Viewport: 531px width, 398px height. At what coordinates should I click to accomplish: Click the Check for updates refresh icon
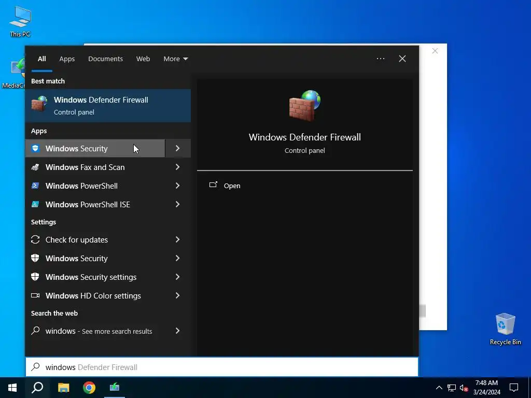(x=35, y=239)
